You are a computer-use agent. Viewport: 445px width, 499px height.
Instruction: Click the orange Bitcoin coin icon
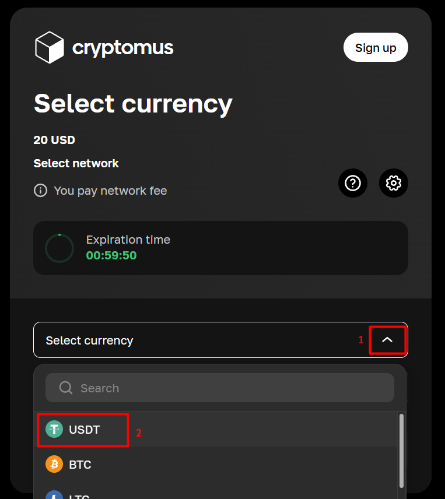coord(54,465)
